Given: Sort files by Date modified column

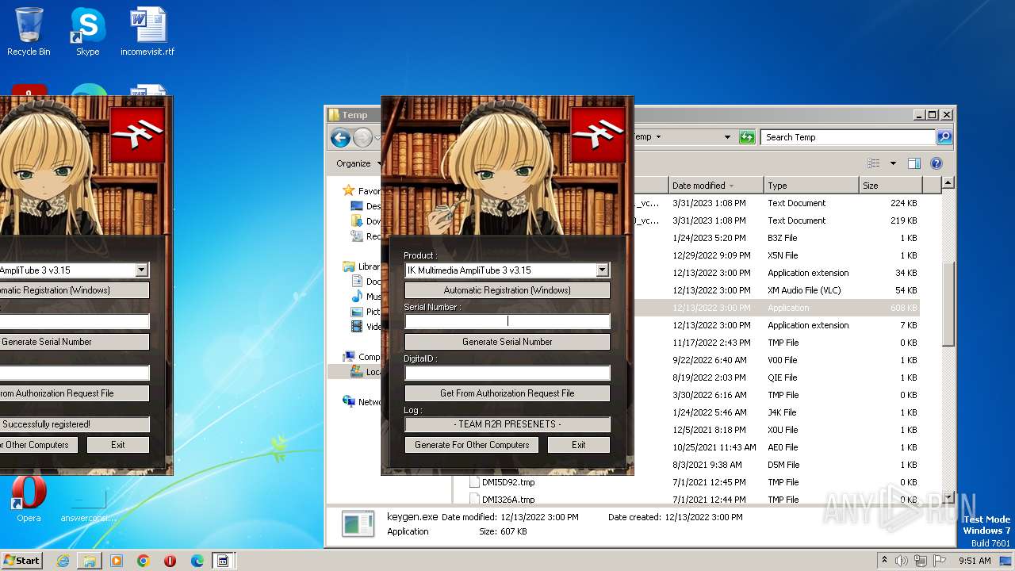Looking at the screenshot, I should 716,186.
